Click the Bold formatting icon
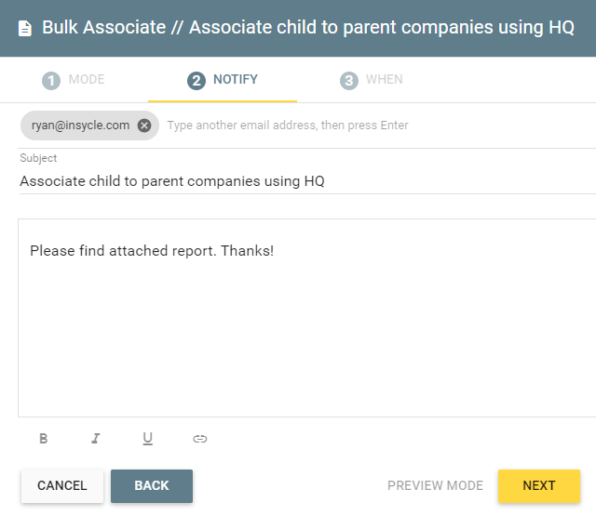This screenshot has height=516, width=596. point(44,439)
